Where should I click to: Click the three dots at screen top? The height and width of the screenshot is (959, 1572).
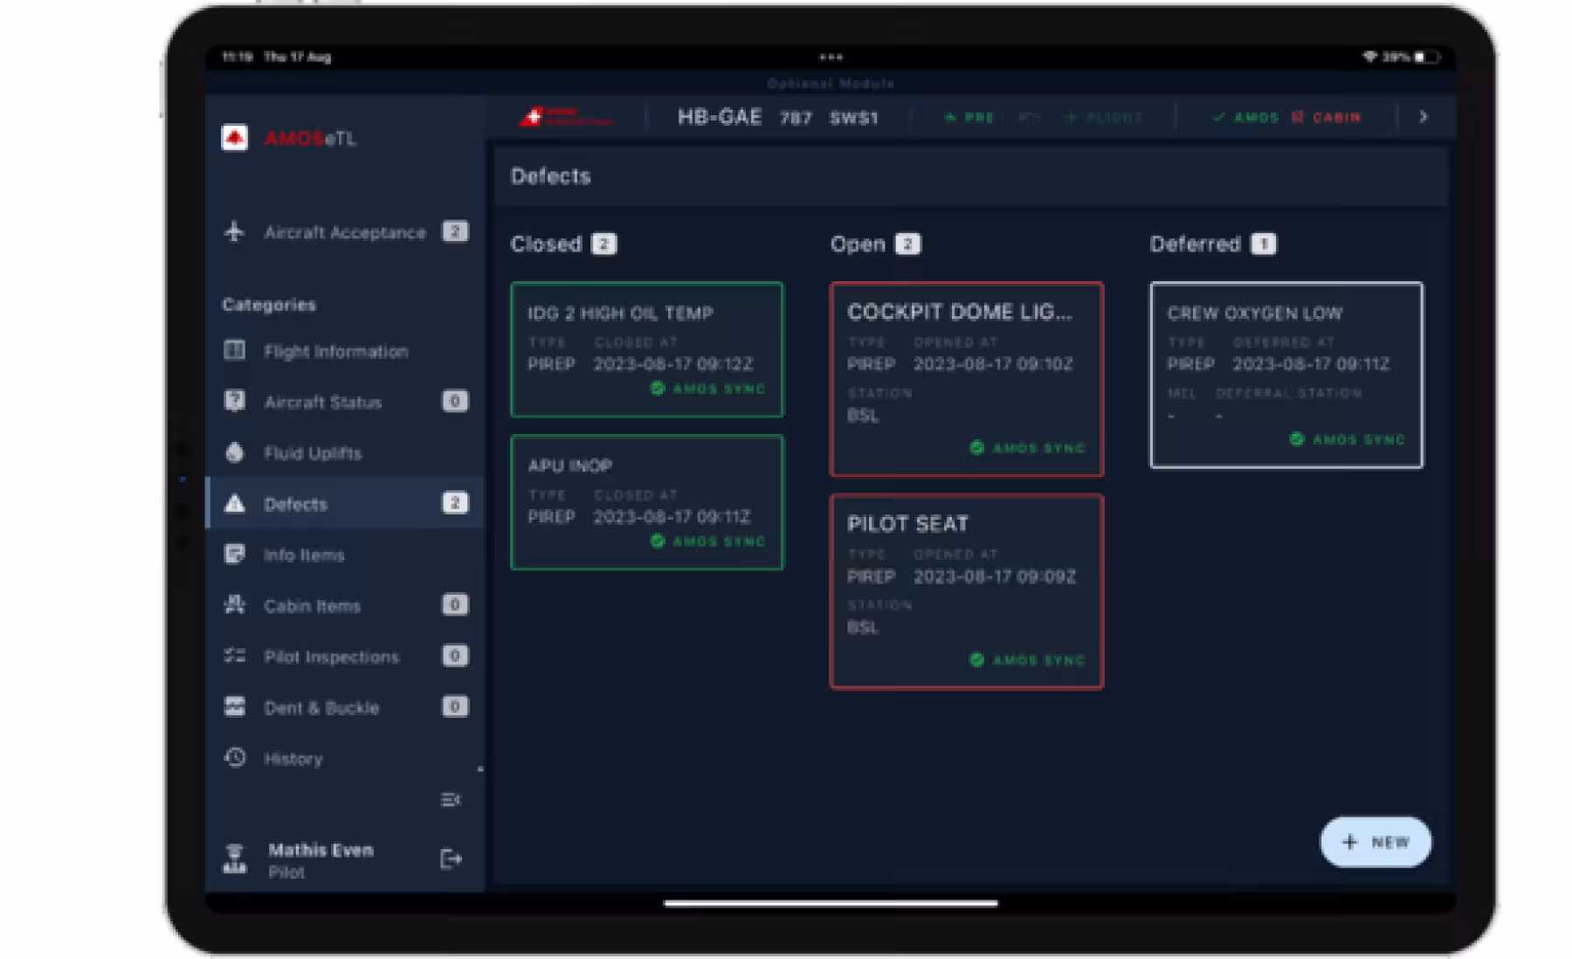pos(831,58)
